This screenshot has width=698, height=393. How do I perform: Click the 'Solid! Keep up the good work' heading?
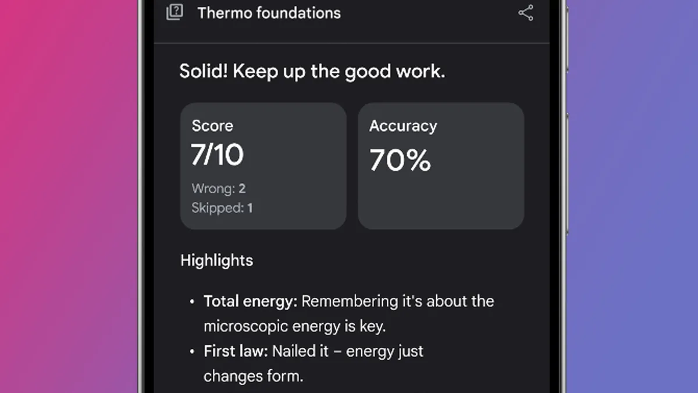coord(312,72)
